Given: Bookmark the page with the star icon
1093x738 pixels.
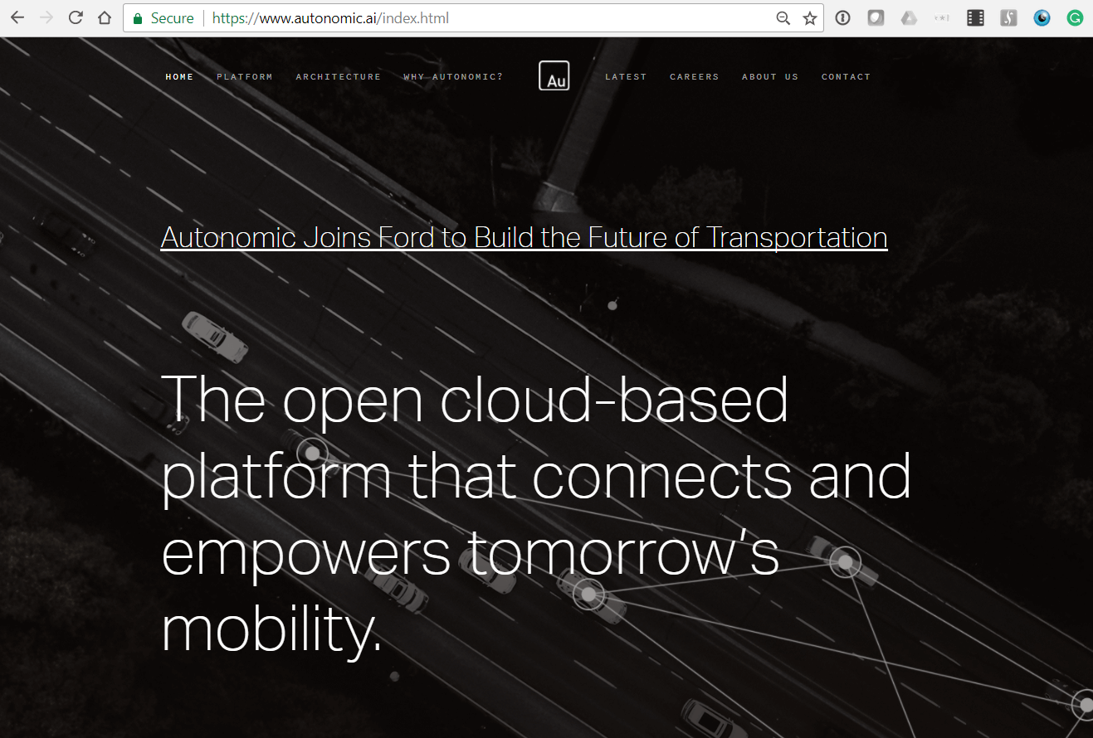Looking at the screenshot, I should [x=809, y=17].
